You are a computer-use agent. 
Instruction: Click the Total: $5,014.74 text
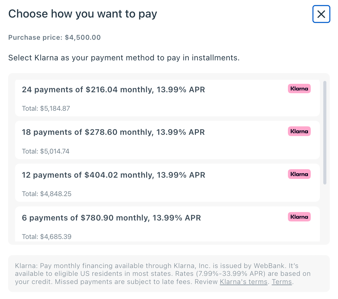click(46, 151)
